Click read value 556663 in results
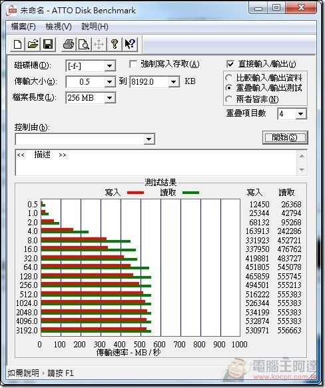This screenshot has height=388, width=325. pyautogui.click(x=290, y=331)
